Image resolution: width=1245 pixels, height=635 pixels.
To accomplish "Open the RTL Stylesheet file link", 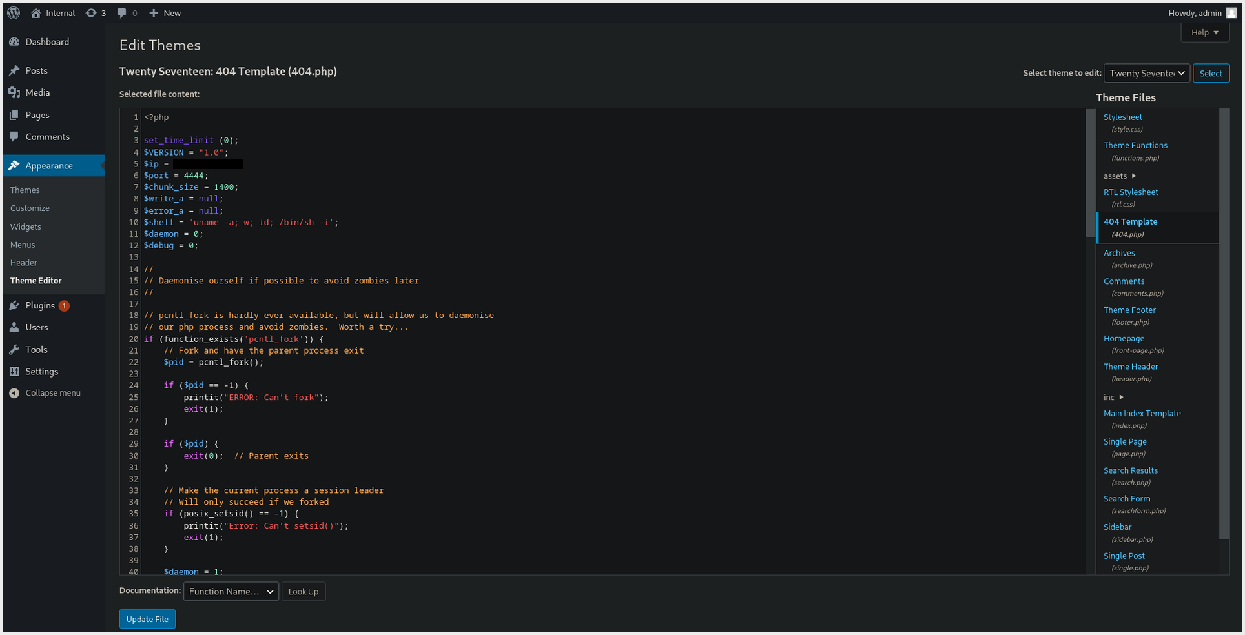I will click(1131, 192).
